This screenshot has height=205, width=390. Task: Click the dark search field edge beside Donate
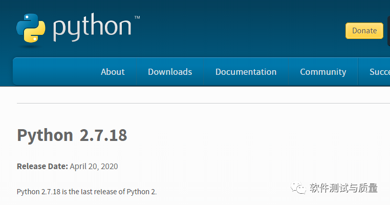click(388, 31)
